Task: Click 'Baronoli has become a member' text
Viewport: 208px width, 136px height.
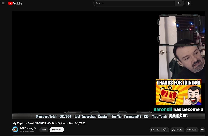Action: click(x=179, y=112)
